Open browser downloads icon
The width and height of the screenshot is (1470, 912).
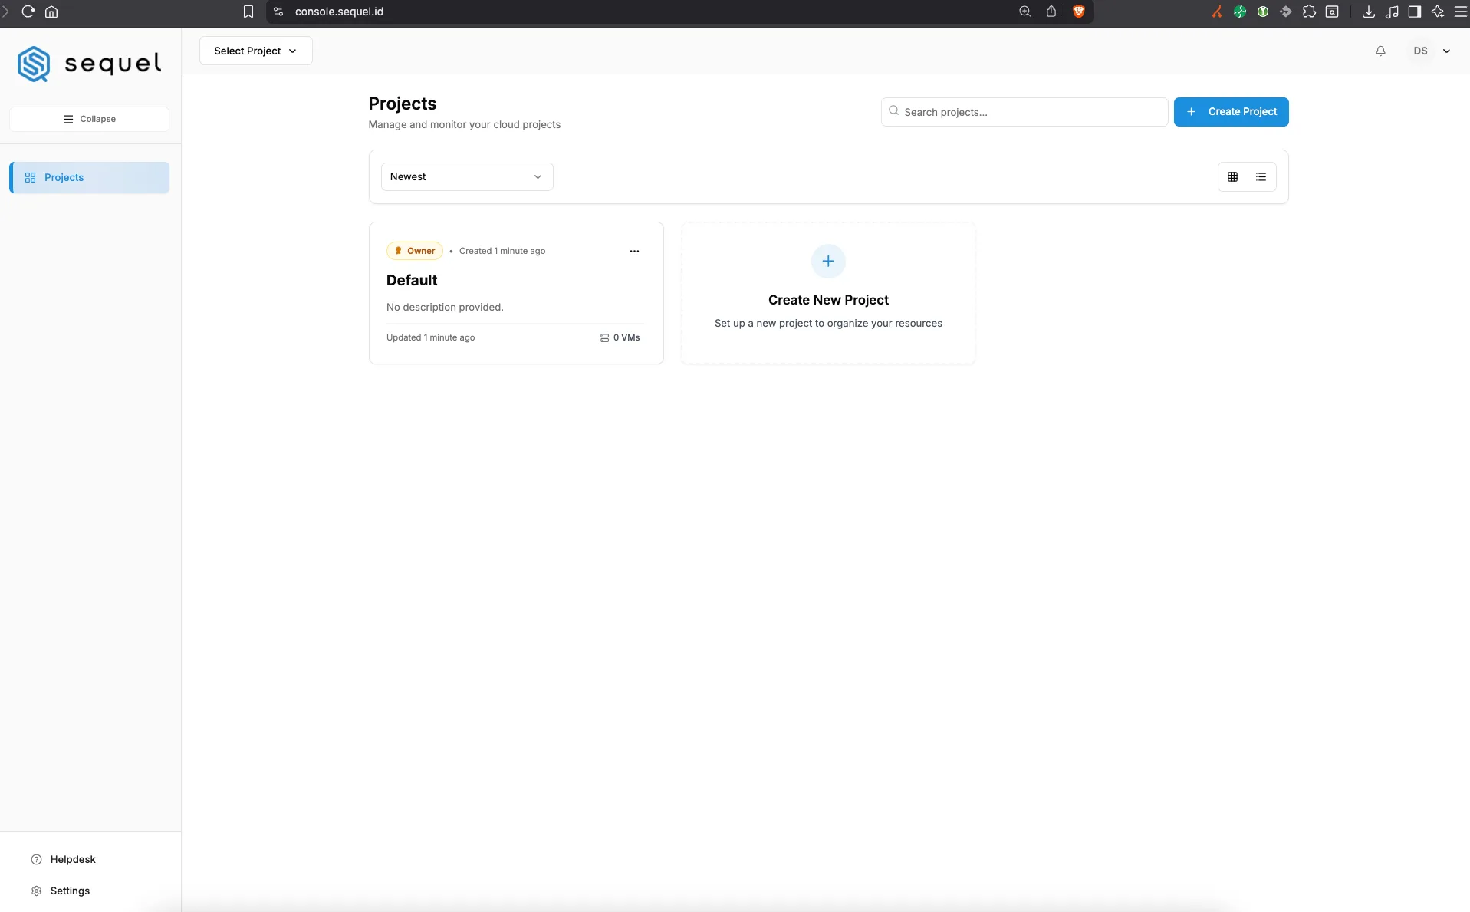[1368, 12]
